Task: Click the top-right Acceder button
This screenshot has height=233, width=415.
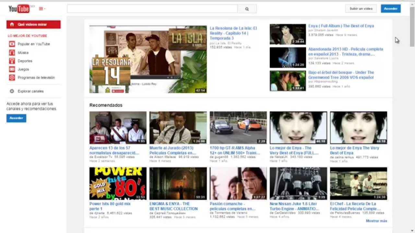Action: point(391,9)
